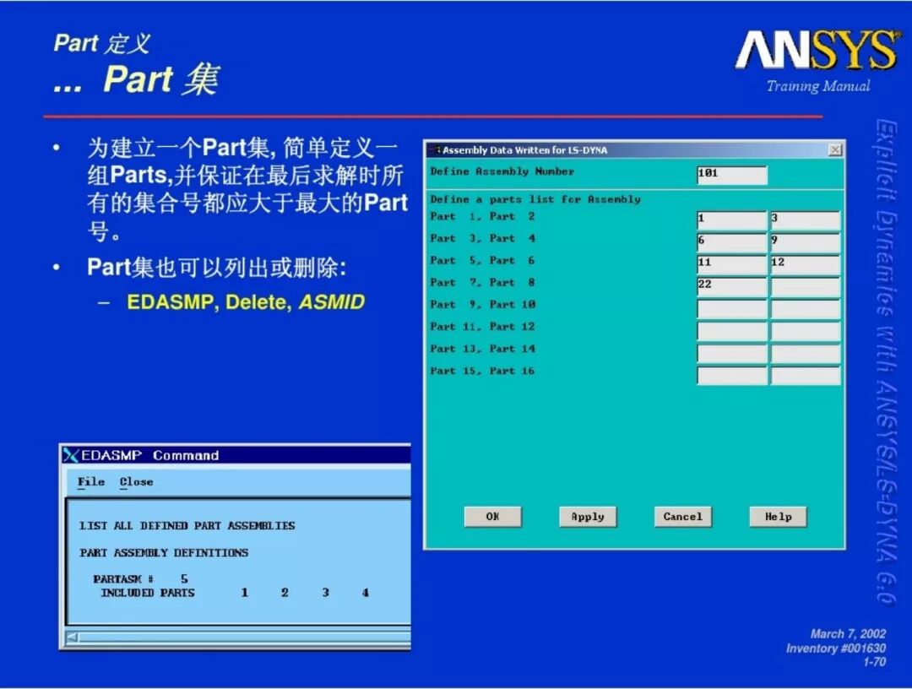Click the Assembly Data dialog title bar icon

[435, 150]
